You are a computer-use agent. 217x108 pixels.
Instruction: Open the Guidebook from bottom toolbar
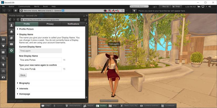pos(168,106)
